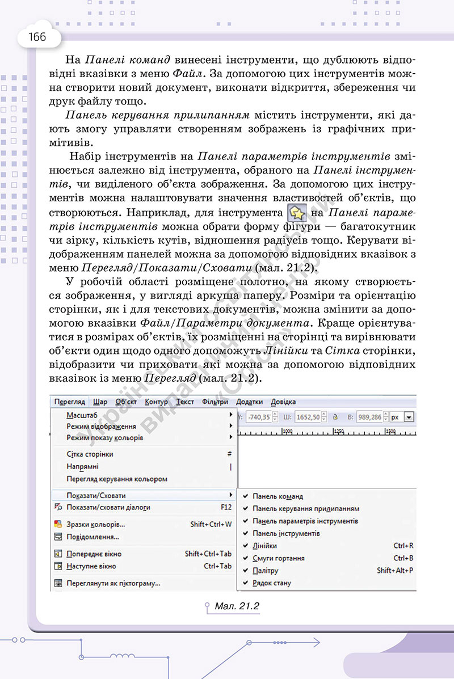Click the Переглянути як піктограму icon

coord(58,583)
